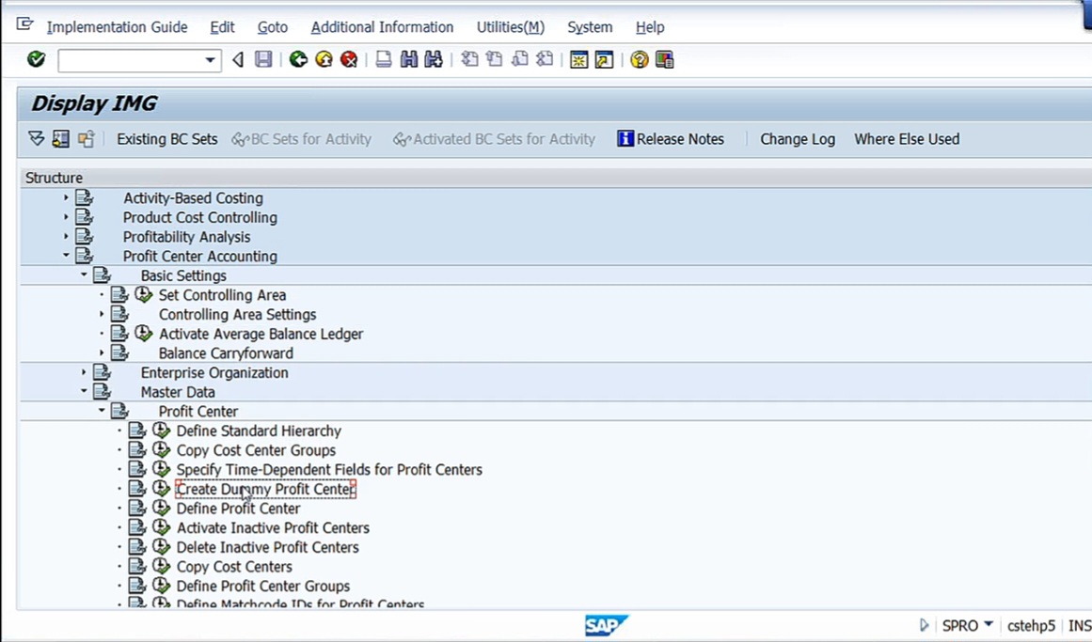Open the Utilities(M) menu
The height and width of the screenshot is (642, 1092).
click(x=511, y=27)
